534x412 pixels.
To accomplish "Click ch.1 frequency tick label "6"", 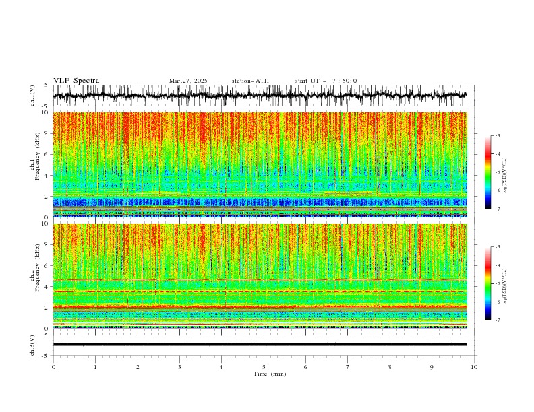I will tap(47, 154).
